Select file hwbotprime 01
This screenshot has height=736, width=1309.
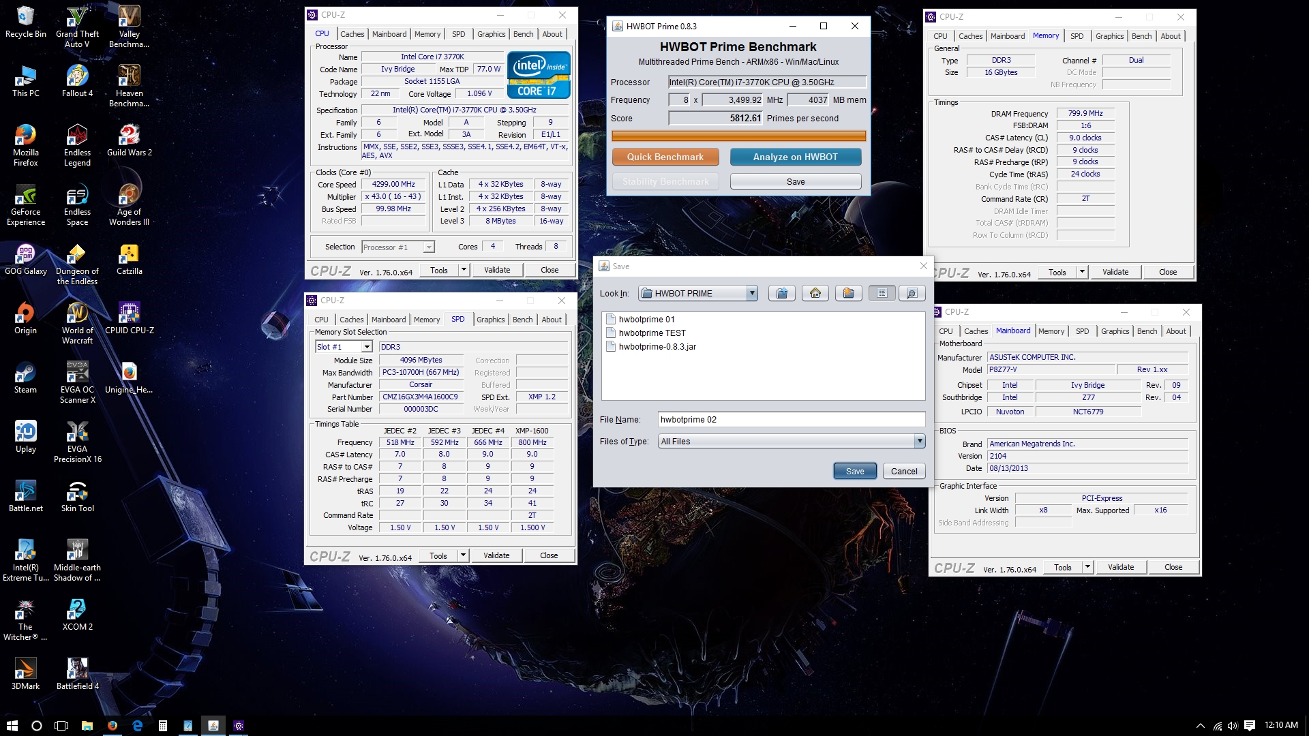(x=641, y=319)
